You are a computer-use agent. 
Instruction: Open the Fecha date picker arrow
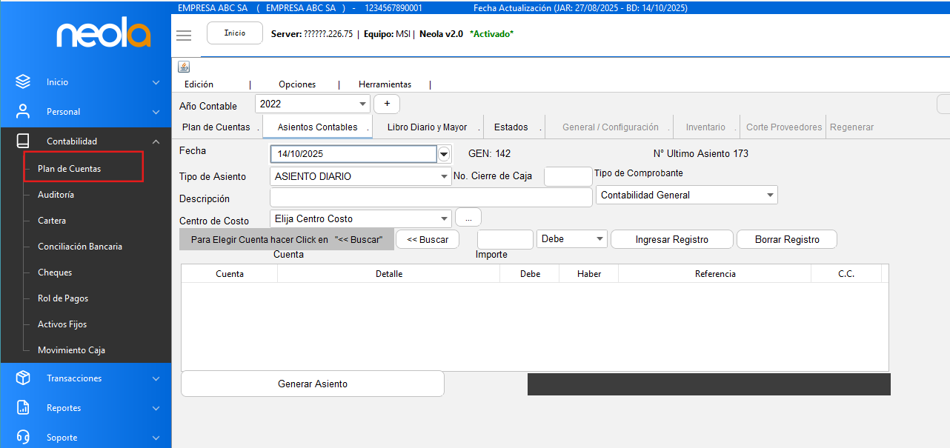[x=444, y=154]
